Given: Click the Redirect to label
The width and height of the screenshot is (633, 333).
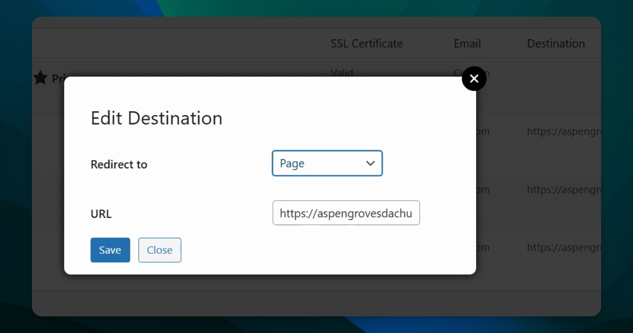Looking at the screenshot, I should [x=119, y=164].
